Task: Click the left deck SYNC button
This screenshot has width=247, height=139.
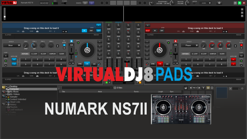Action: [80, 64]
